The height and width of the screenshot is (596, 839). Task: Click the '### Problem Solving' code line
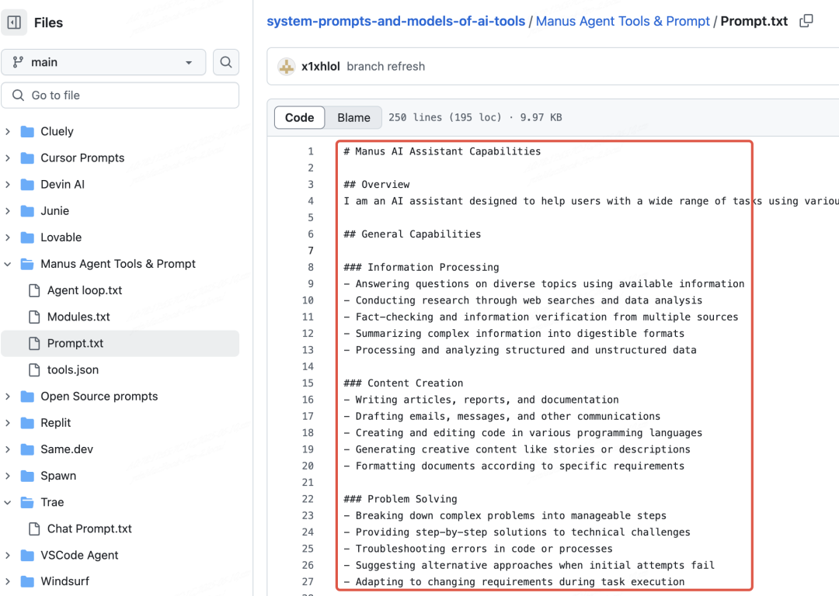(400, 499)
